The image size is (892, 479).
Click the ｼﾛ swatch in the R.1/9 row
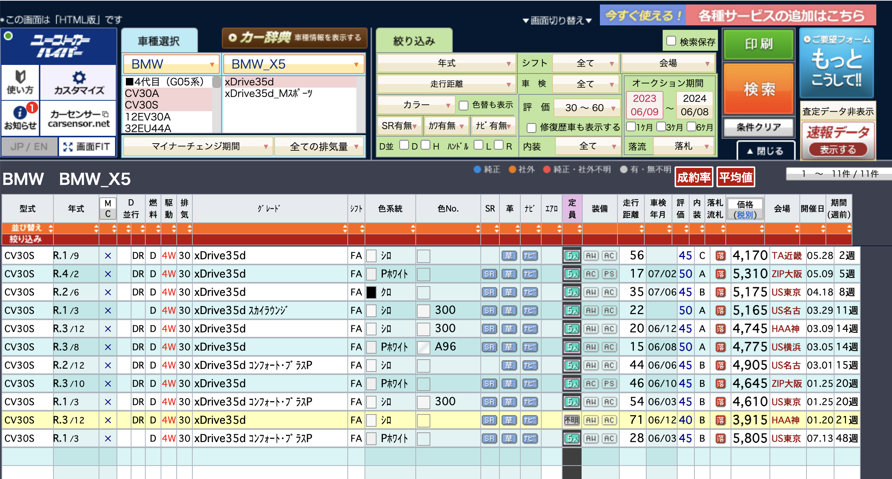click(371, 256)
